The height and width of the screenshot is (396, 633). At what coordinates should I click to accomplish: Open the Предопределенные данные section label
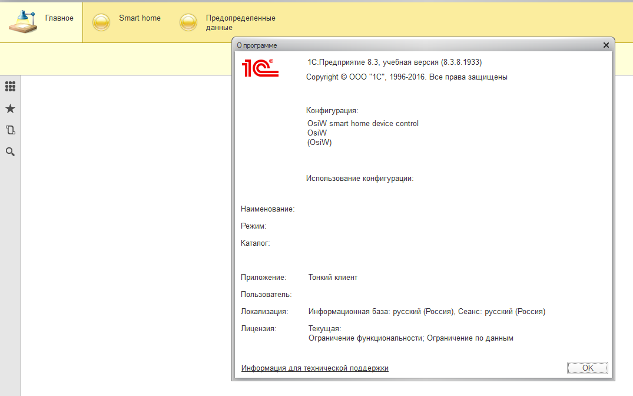coord(240,23)
